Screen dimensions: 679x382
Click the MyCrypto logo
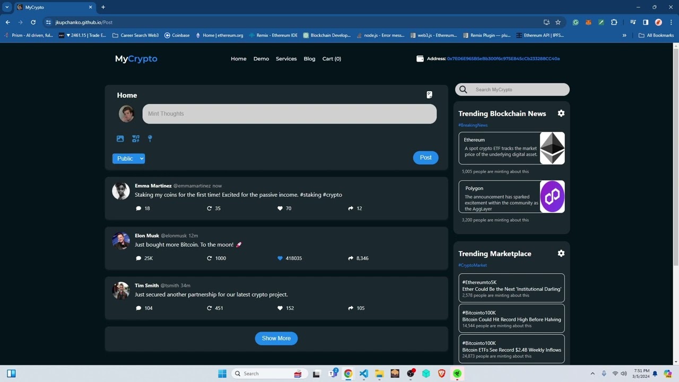136,59
